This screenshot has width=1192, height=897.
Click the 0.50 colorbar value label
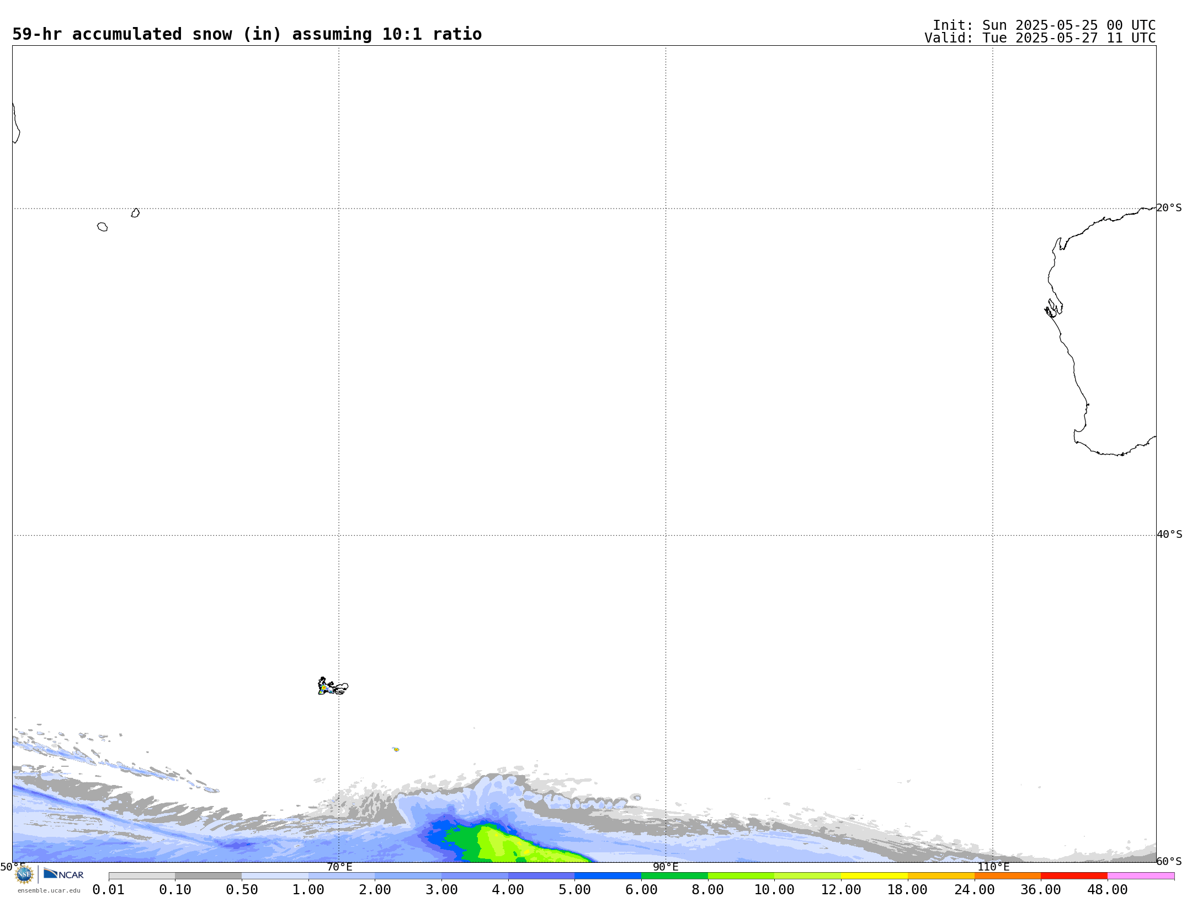(242, 890)
